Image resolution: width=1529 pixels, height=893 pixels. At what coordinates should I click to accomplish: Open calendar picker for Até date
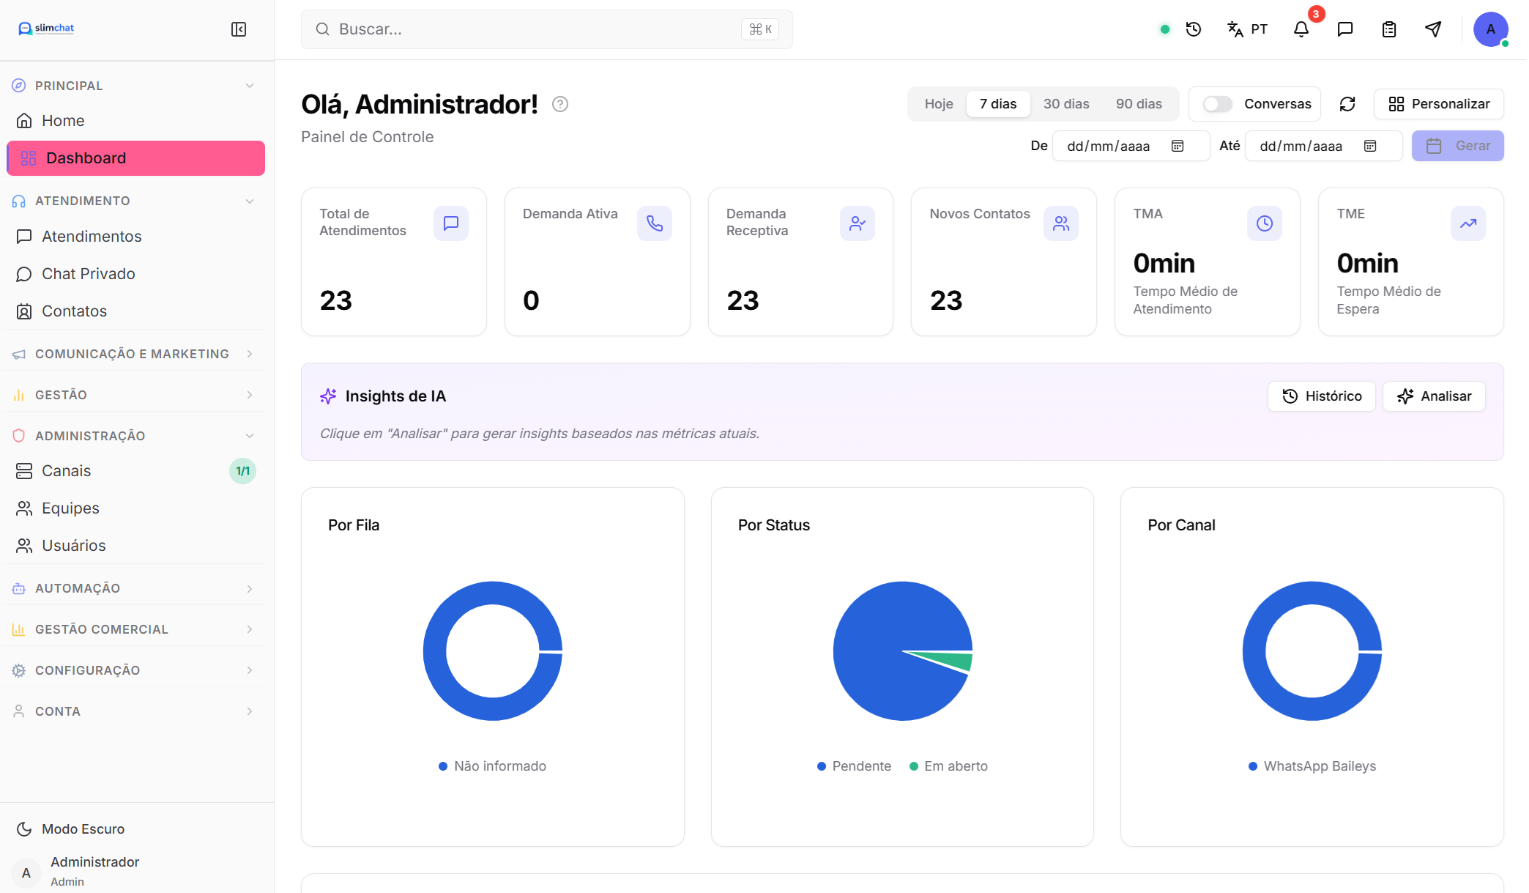pyautogui.click(x=1370, y=146)
